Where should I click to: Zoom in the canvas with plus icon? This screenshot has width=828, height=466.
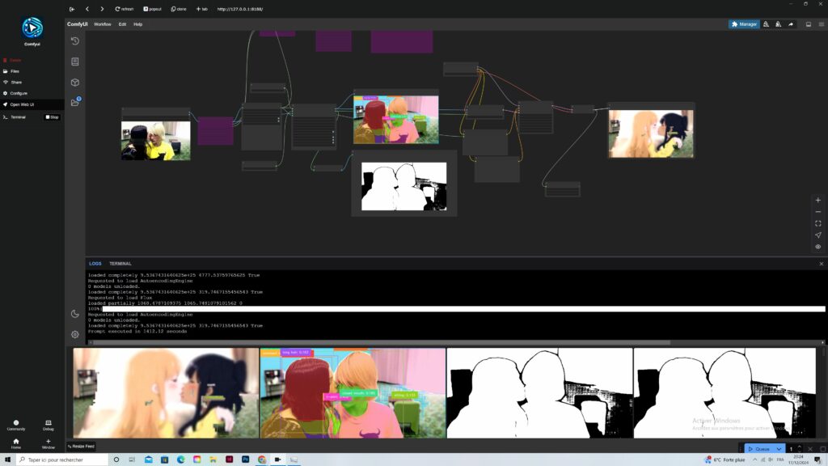click(x=817, y=200)
